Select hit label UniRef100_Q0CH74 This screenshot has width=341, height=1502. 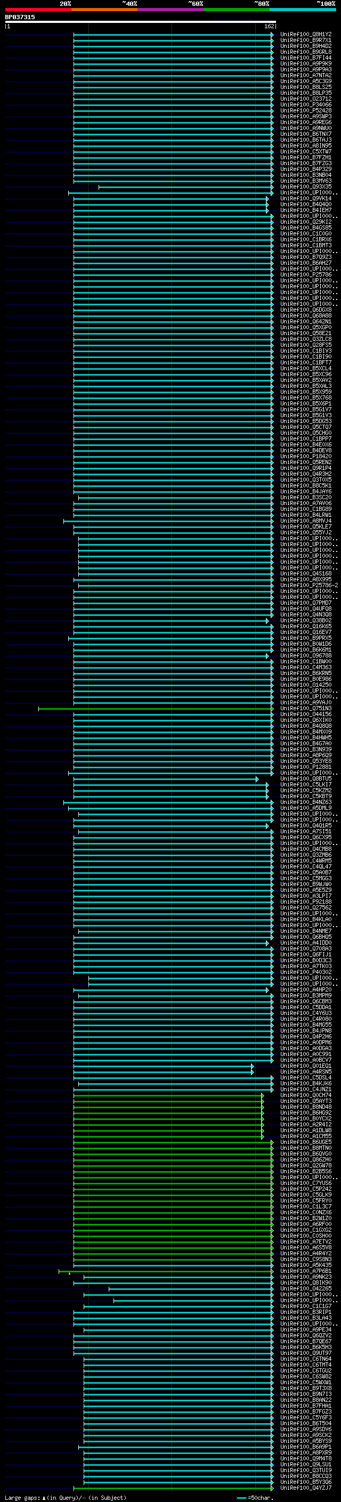coord(305,1094)
